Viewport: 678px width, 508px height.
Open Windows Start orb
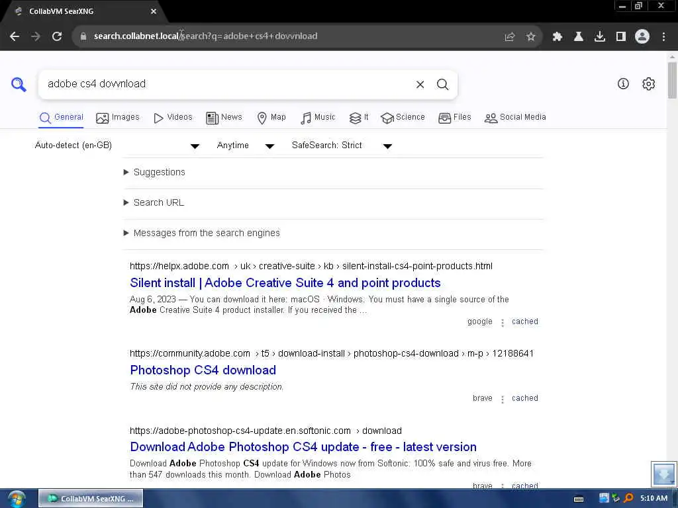tap(17, 499)
